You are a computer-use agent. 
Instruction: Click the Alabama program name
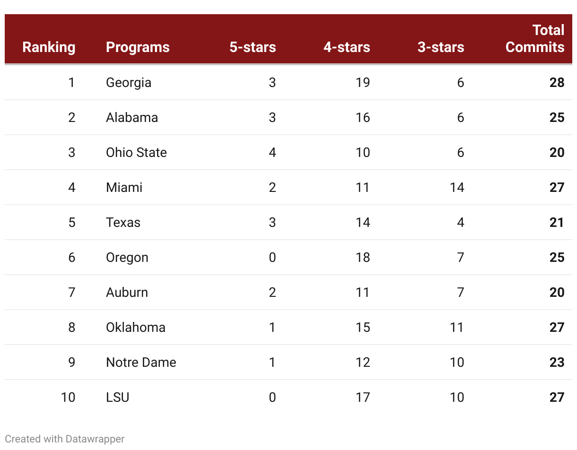(132, 118)
